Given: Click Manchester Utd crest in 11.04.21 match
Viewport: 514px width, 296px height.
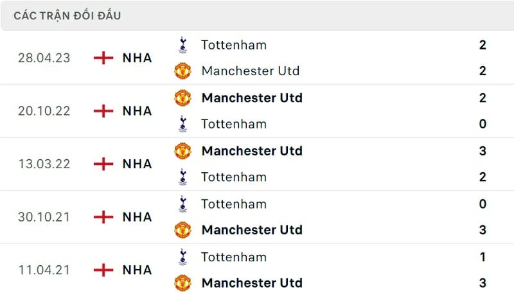Looking at the screenshot, I should (x=183, y=283).
